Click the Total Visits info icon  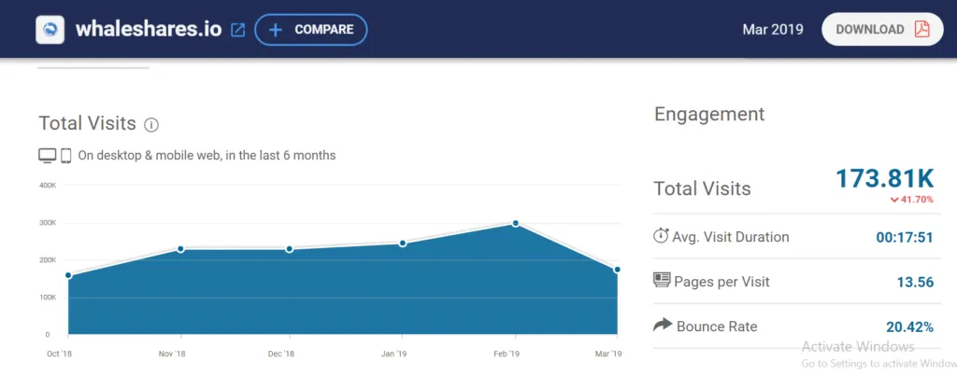tap(151, 124)
